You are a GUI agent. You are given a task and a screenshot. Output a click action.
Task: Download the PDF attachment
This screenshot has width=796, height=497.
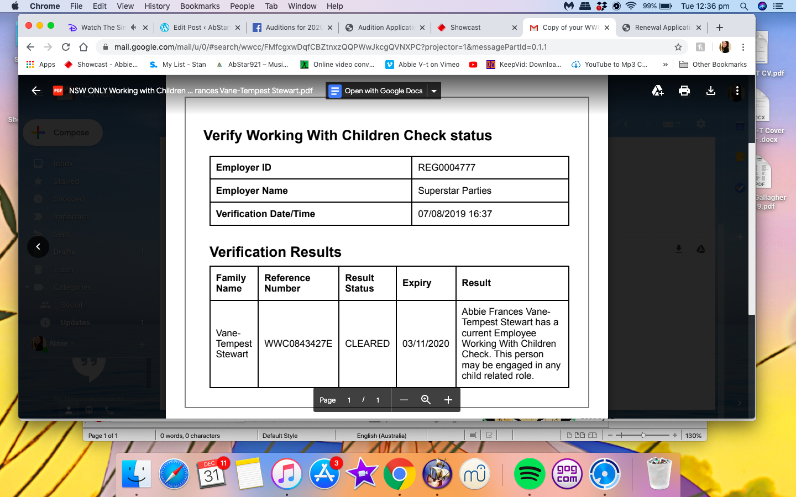point(710,91)
